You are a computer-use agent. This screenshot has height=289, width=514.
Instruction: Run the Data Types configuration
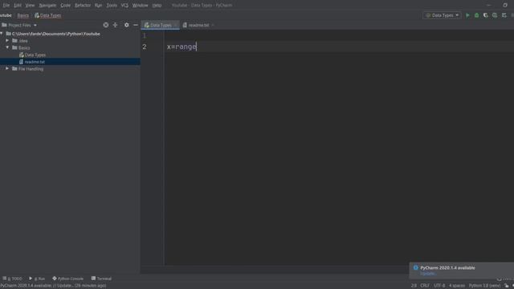coord(467,15)
